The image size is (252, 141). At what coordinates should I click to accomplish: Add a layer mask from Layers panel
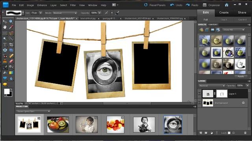coord(206,133)
